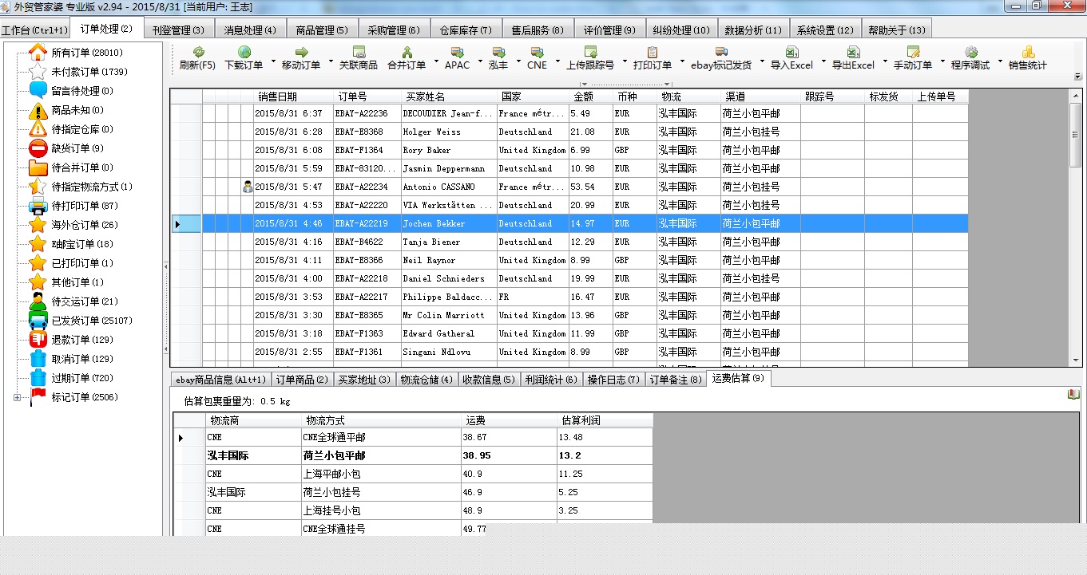Expand the 标记订单 tree node
This screenshot has width=1087, height=575.
(x=18, y=397)
